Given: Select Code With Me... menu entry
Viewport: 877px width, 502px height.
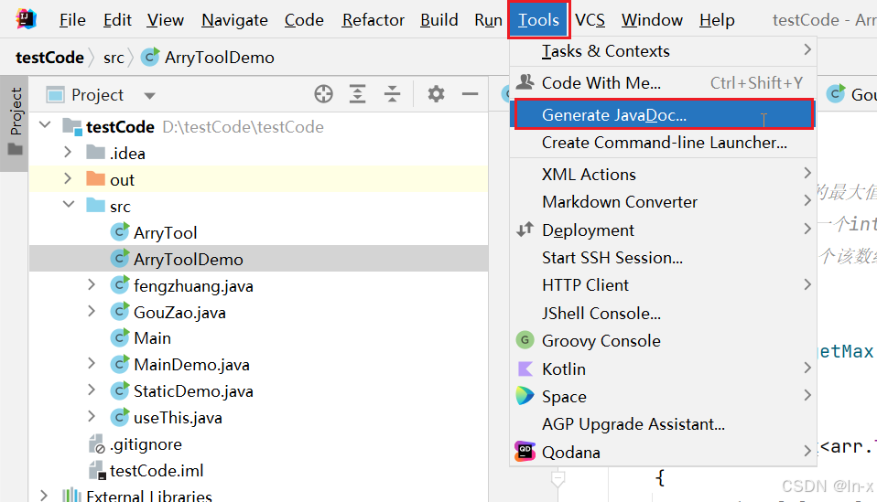Looking at the screenshot, I should tap(664, 82).
